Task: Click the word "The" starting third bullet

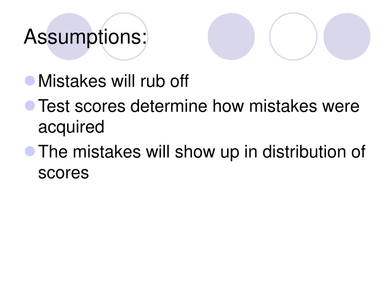Action: coord(54,152)
